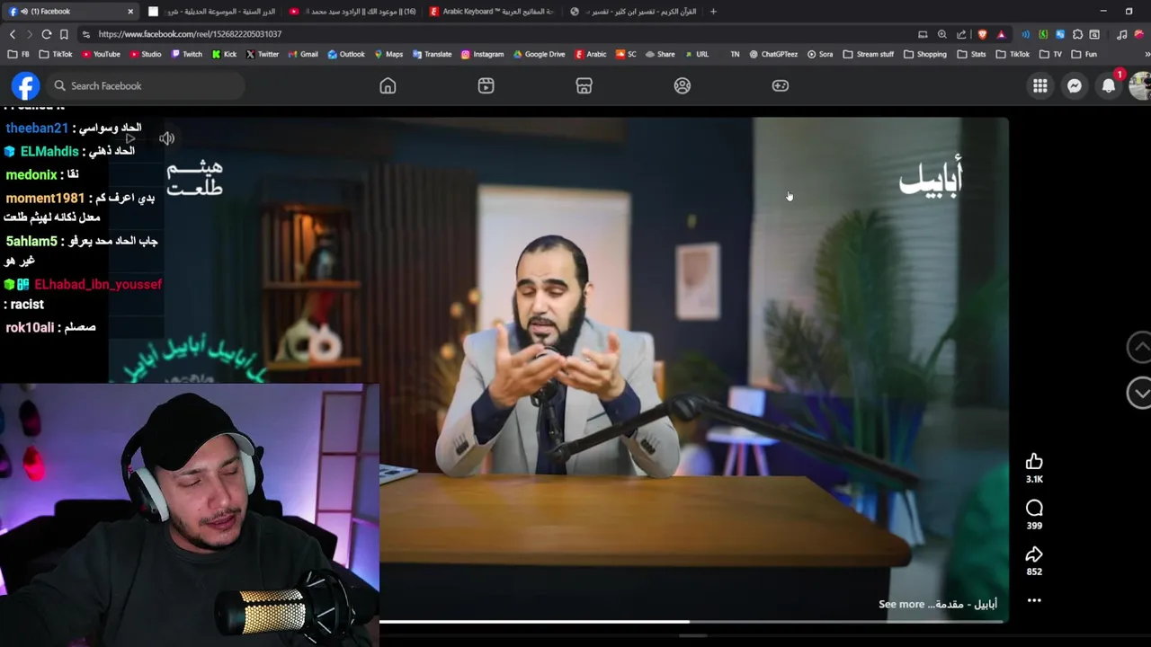Mute the reel with speaker icon
The image size is (1151, 647).
[x=166, y=138]
